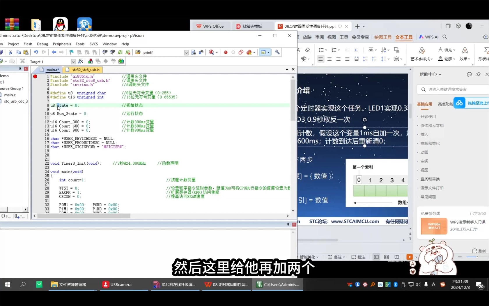The image size is (489, 306).
Task: Open configuration with the wrench icon
Action: [277, 52]
